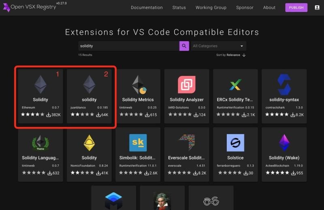324x210 pixels.
Task: Click the solidity-syntax blue icon
Action: [x=284, y=85]
